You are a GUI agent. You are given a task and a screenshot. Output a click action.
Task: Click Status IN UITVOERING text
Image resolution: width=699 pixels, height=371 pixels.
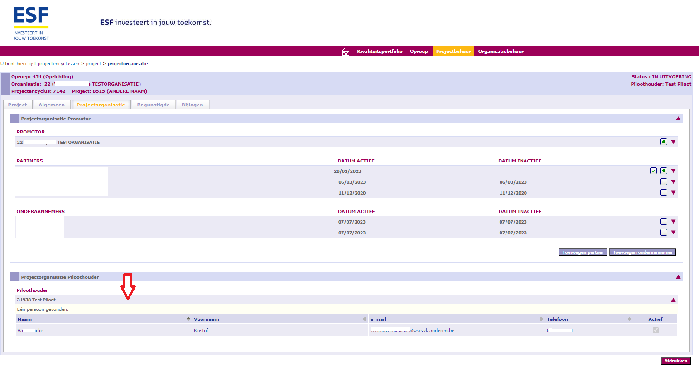[661, 77]
